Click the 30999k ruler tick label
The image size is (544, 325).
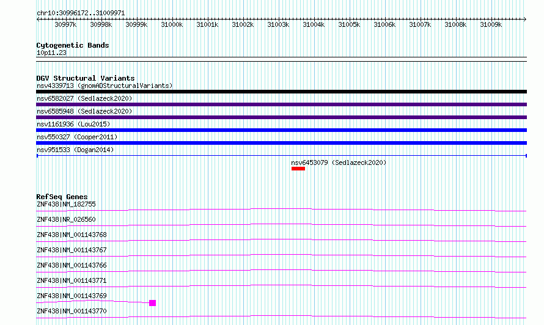(x=136, y=24)
